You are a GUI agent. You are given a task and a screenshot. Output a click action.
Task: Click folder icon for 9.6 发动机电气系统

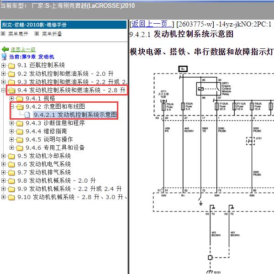11,164
